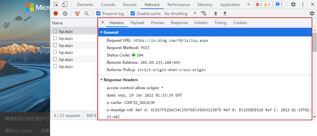This screenshot has width=317, height=136.
Task: Open DevTools settings gear in top bar
Action: click(293, 5)
